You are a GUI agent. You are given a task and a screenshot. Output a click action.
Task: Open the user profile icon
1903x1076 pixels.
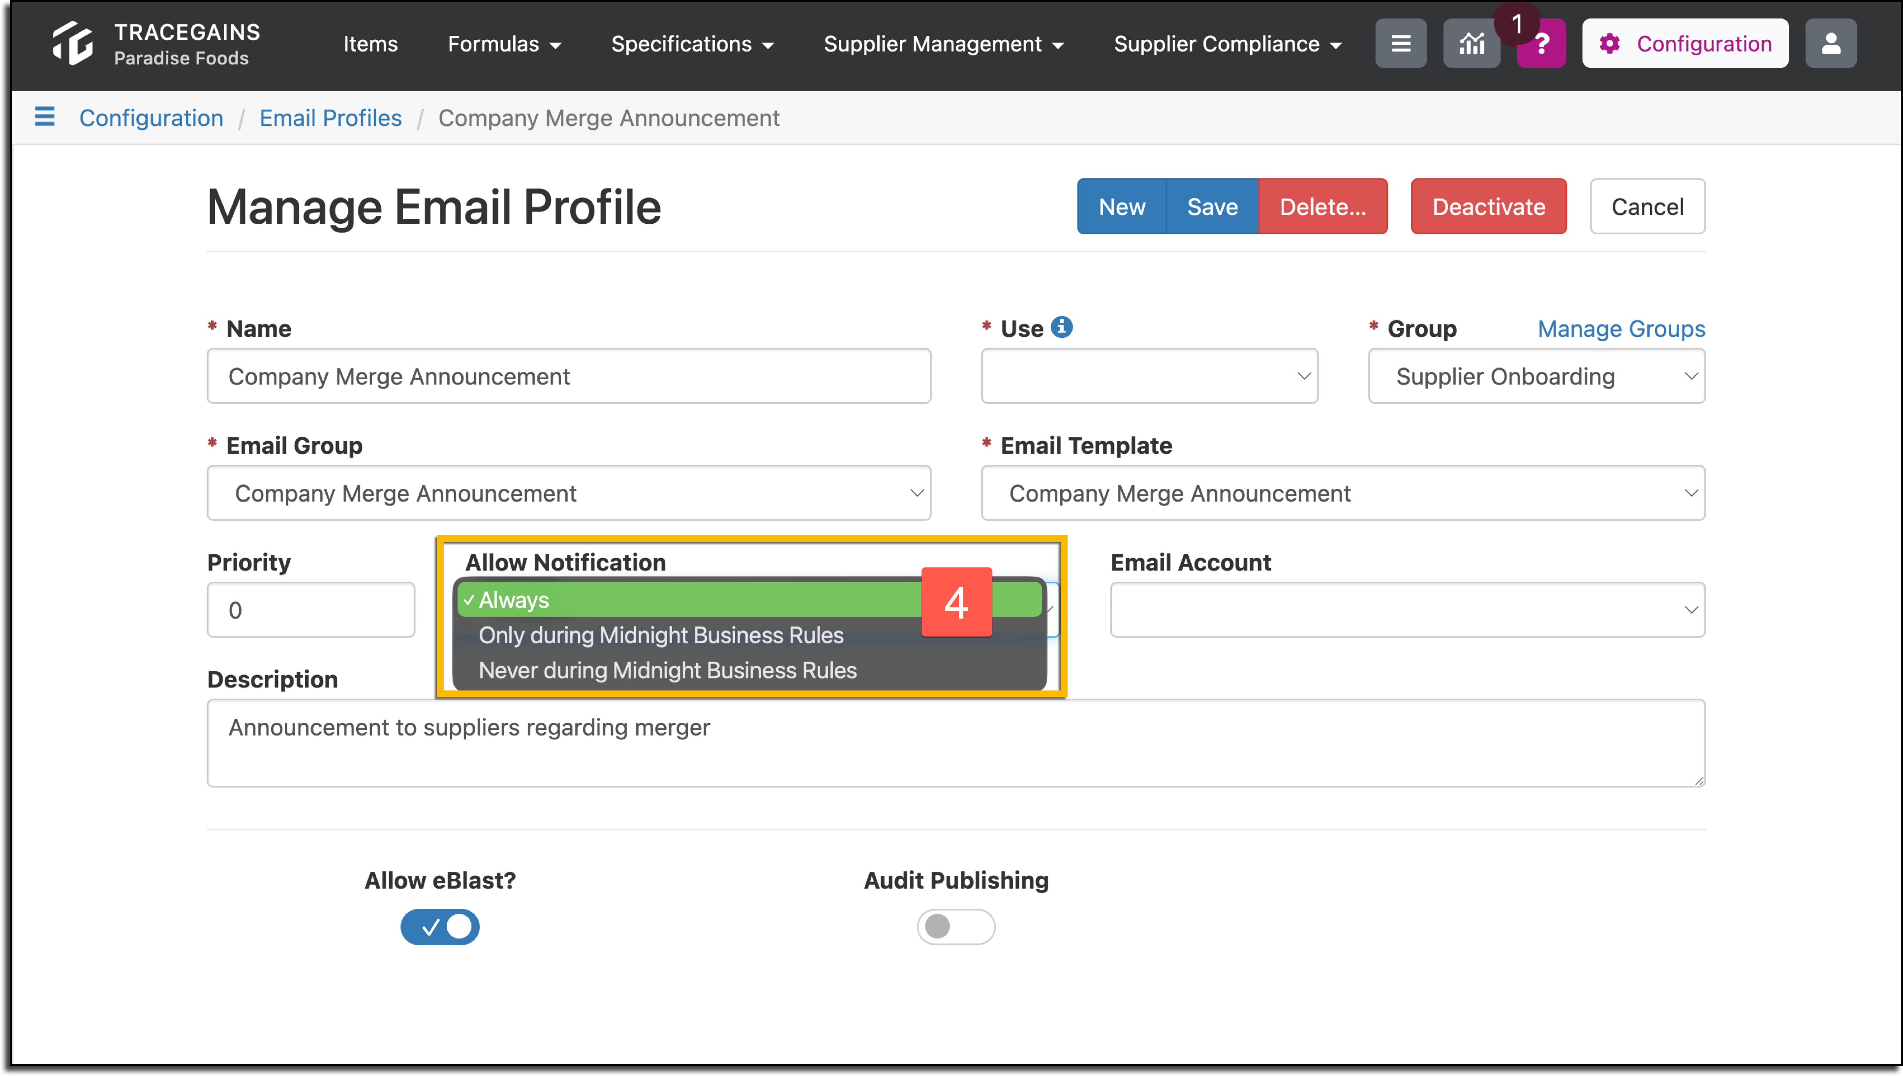tap(1831, 44)
